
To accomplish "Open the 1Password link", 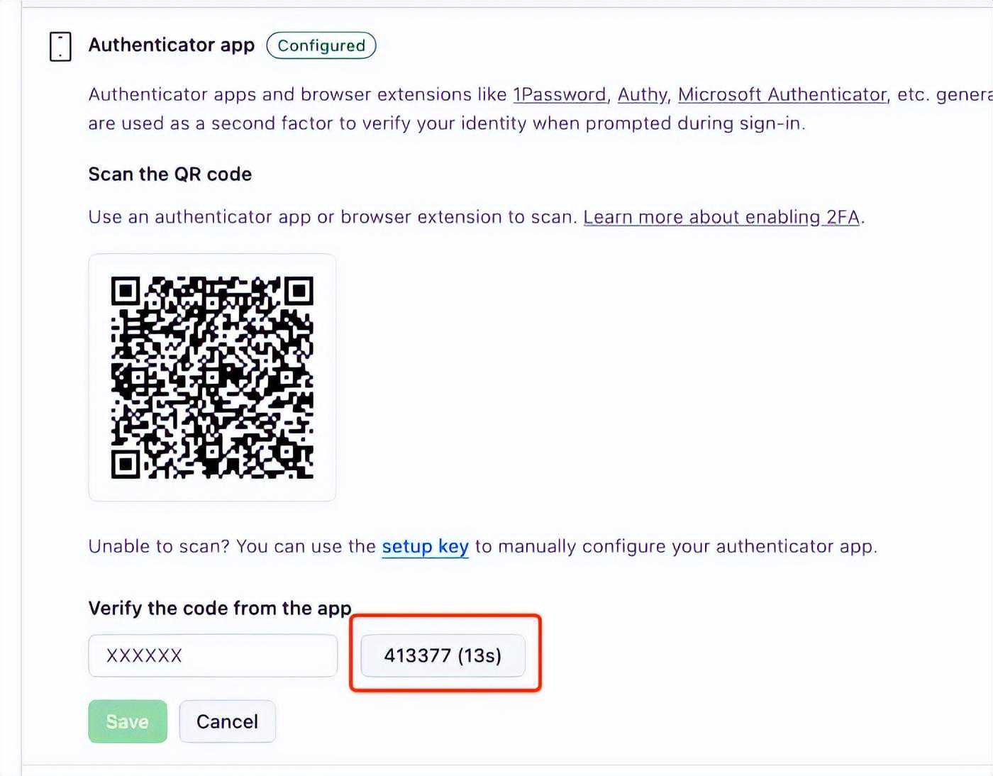I will [560, 94].
